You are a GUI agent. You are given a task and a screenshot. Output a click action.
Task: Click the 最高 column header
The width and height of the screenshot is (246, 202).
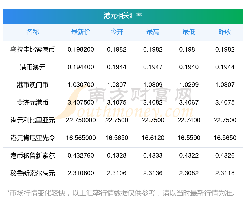153,32
